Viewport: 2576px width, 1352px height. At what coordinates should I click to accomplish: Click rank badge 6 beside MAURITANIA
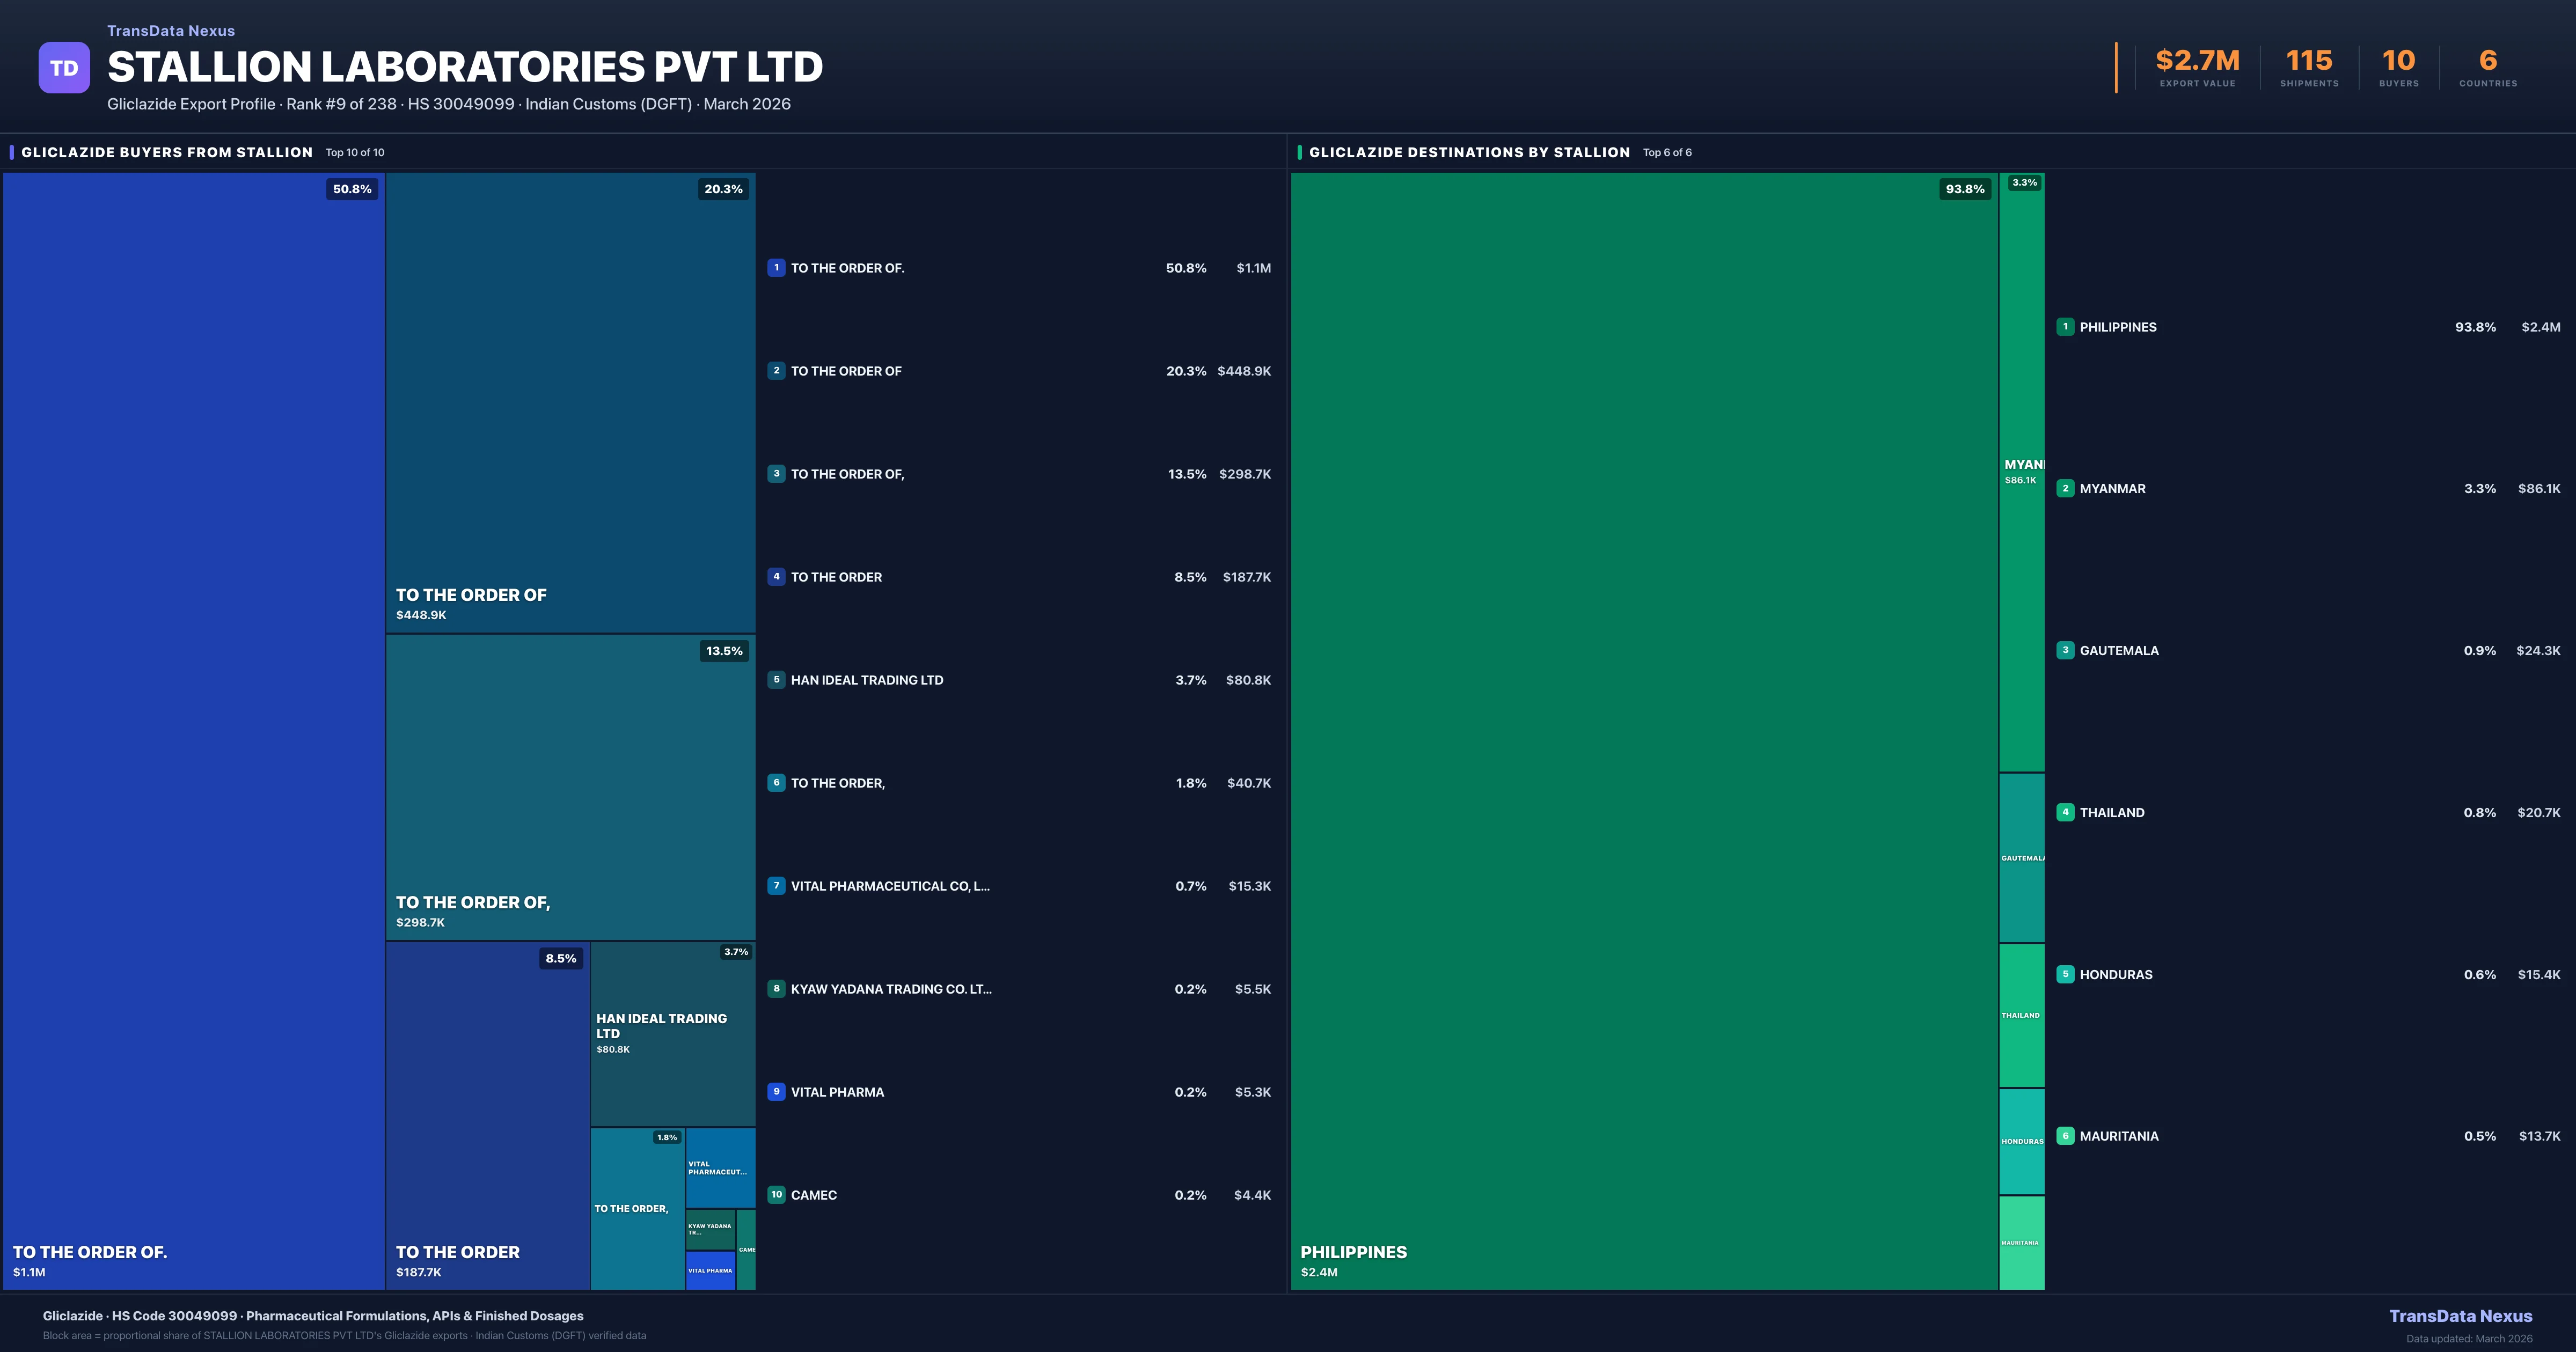[x=2065, y=1136]
